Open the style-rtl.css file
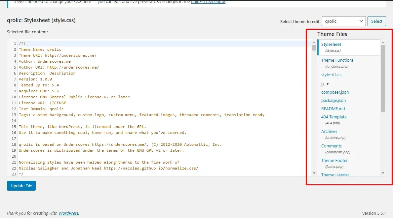This screenshot has height=218, width=393. click(332, 75)
